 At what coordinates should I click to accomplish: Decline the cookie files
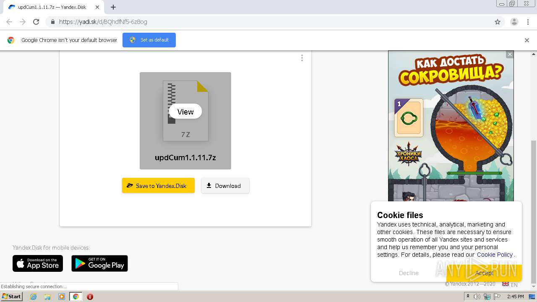pos(409,273)
